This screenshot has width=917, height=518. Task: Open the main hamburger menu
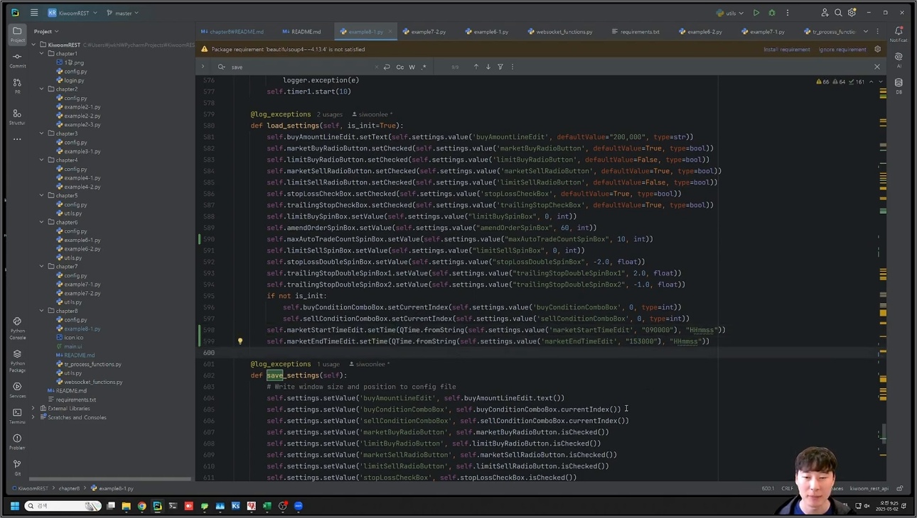(x=34, y=13)
